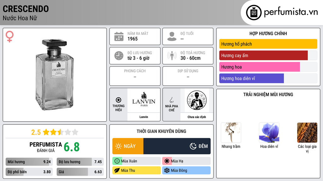Click the Perfumista Đánh giá label

pos(46,147)
